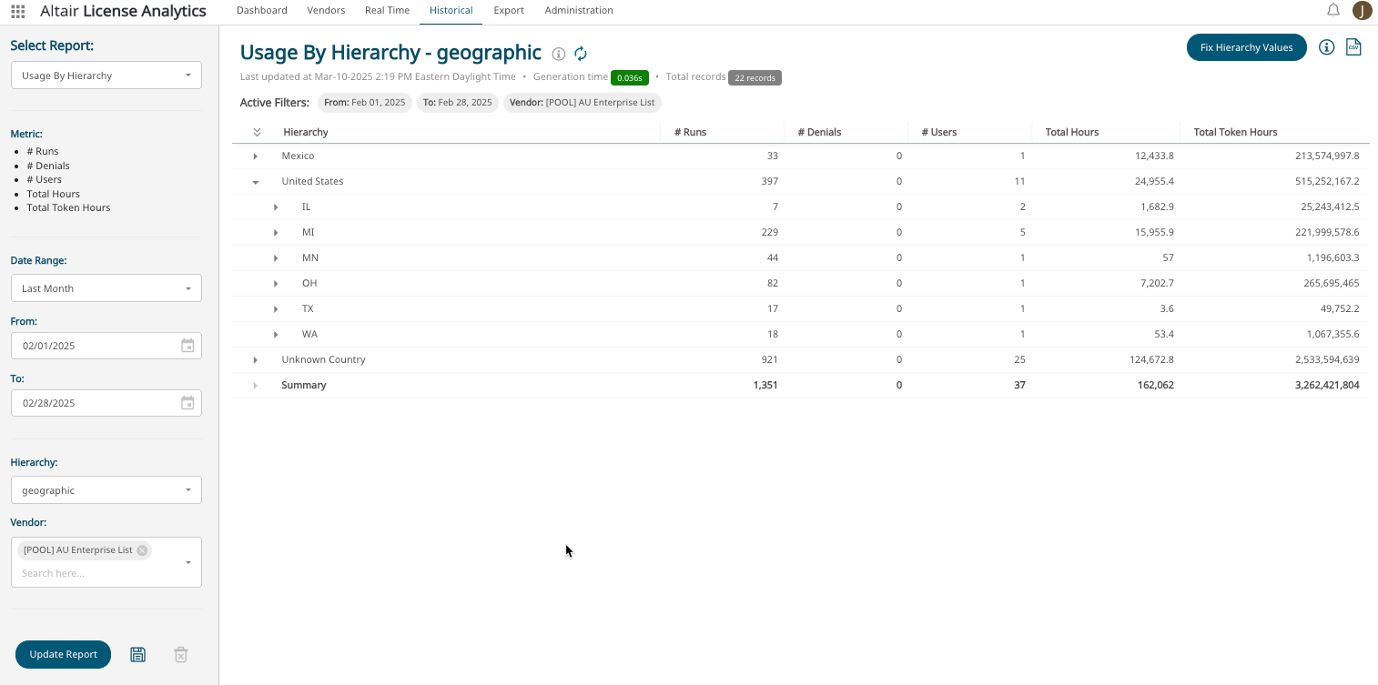The image size is (1378, 685).
Task: Open the user profile avatar
Action: [1362, 11]
